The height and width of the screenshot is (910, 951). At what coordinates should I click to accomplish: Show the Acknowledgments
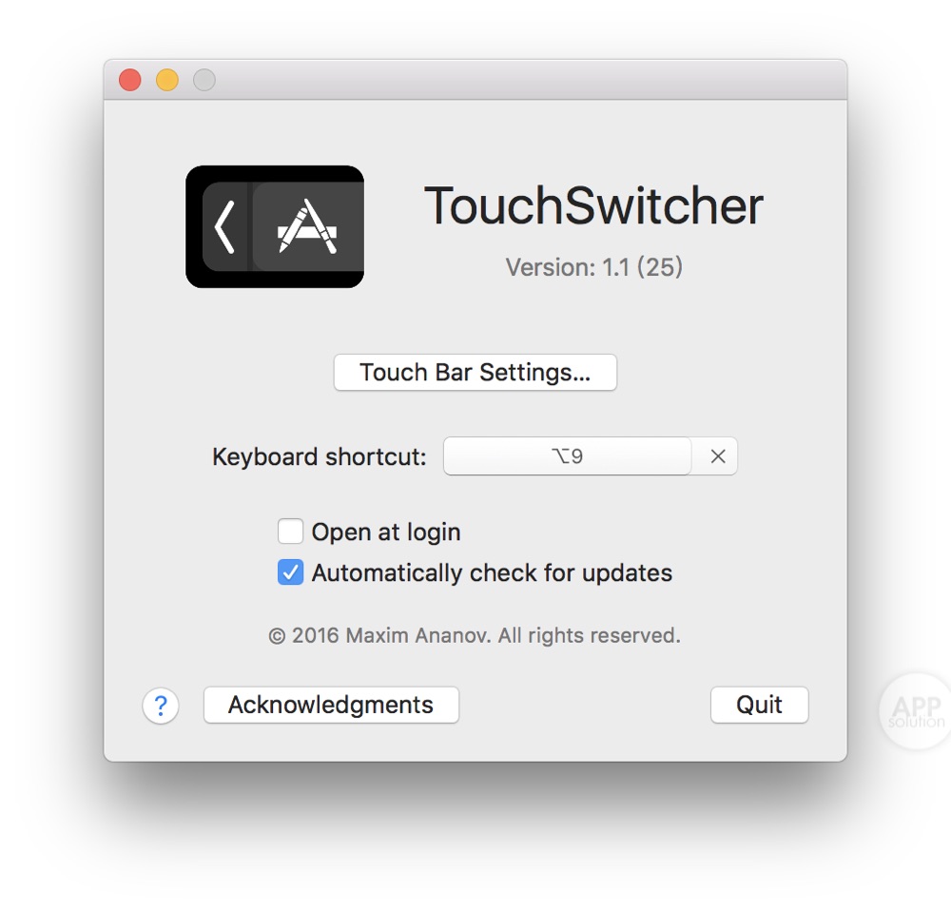[x=331, y=705]
